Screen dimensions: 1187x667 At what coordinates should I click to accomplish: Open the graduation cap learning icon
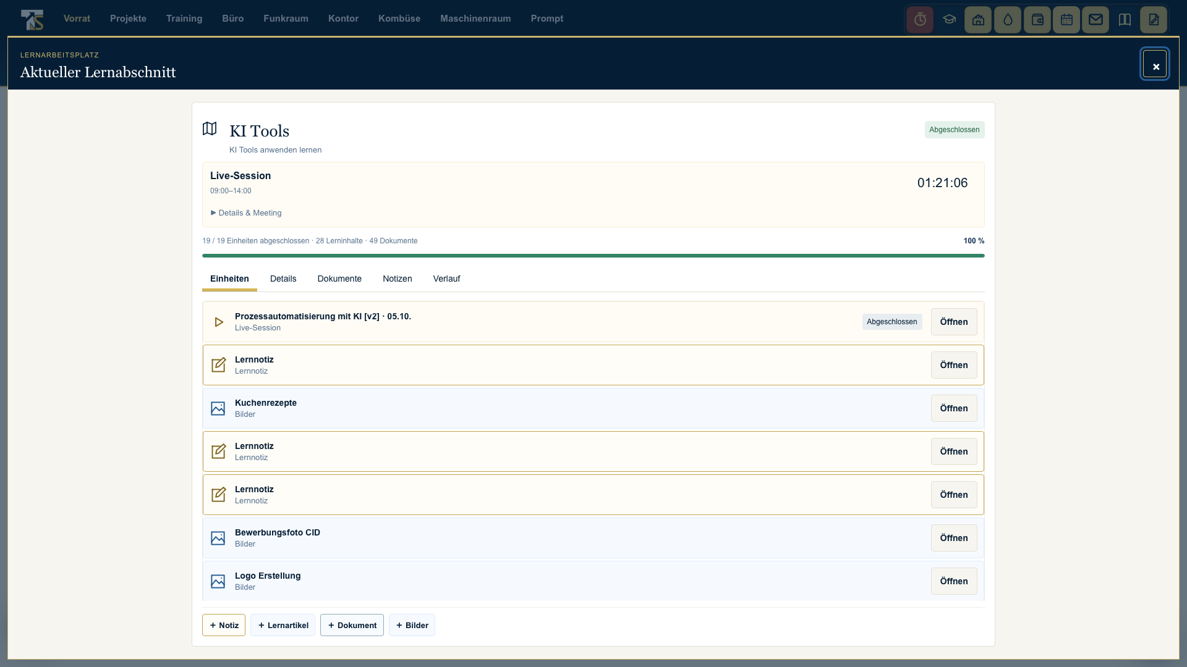click(x=949, y=20)
